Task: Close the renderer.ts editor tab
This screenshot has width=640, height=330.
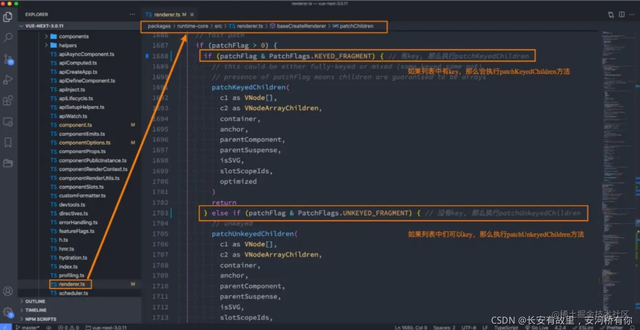Action: pyautogui.click(x=192, y=15)
